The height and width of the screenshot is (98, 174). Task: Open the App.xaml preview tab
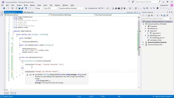130,12
